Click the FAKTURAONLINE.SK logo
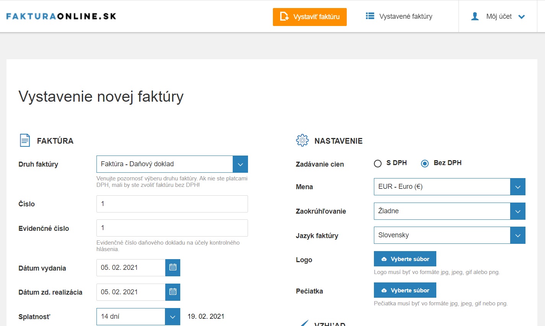 (61, 16)
